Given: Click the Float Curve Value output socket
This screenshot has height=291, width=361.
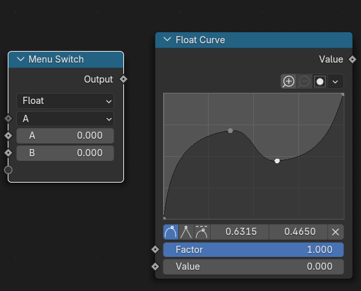Looking at the screenshot, I should [x=352, y=59].
